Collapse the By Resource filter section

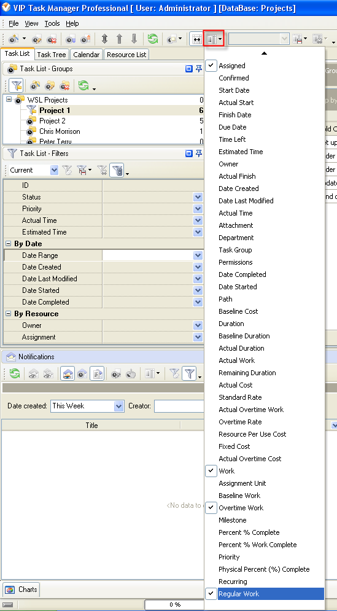pyautogui.click(x=8, y=314)
